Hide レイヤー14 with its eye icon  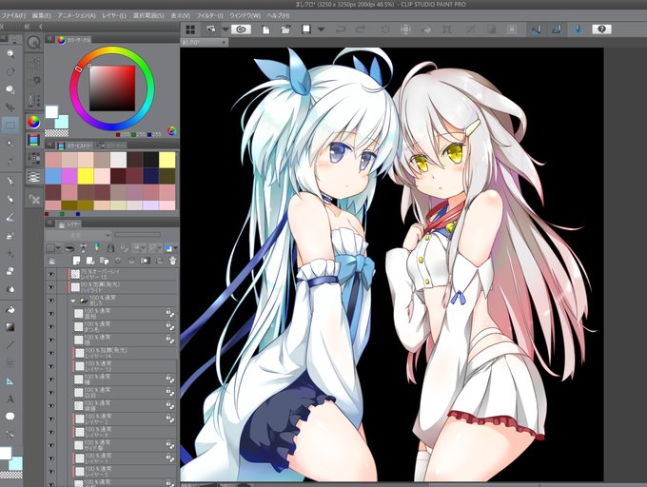51,354
